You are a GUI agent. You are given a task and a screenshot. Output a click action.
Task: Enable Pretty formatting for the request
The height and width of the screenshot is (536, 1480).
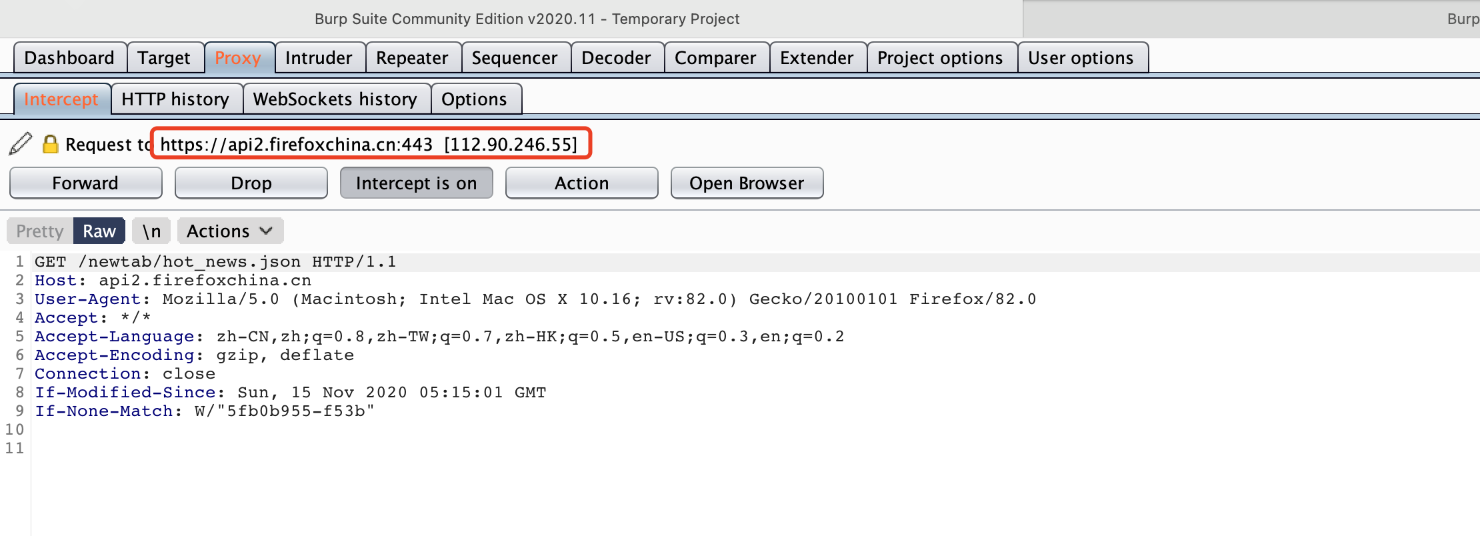point(38,231)
